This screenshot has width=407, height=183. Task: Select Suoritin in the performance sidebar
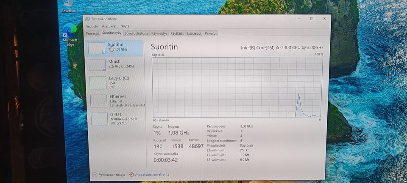114,49
